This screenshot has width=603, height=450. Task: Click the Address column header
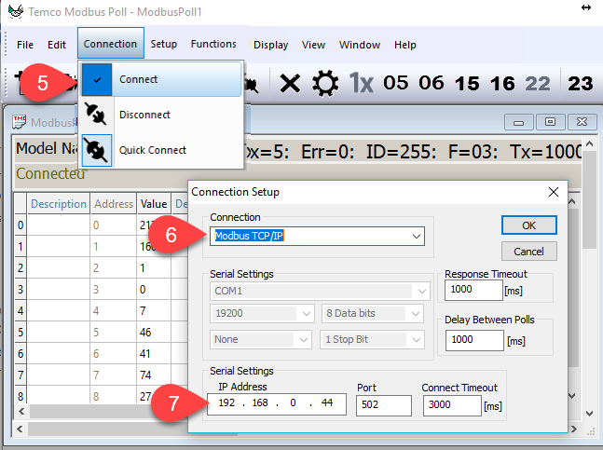pos(114,204)
